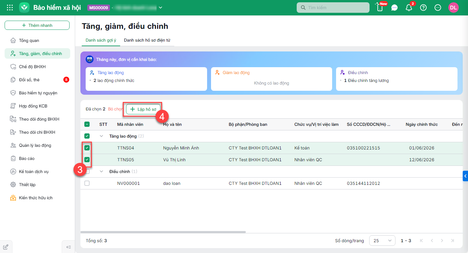The image size is (468, 253).
Task: Click the Kiến thức hữu ích icon
Action: point(13,198)
